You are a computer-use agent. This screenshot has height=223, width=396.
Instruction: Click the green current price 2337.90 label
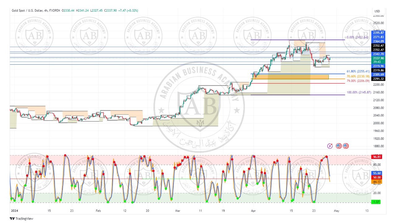pyautogui.click(x=378, y=58)
